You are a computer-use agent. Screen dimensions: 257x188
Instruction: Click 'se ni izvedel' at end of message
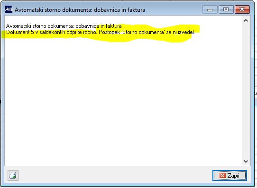coord(180,32)
